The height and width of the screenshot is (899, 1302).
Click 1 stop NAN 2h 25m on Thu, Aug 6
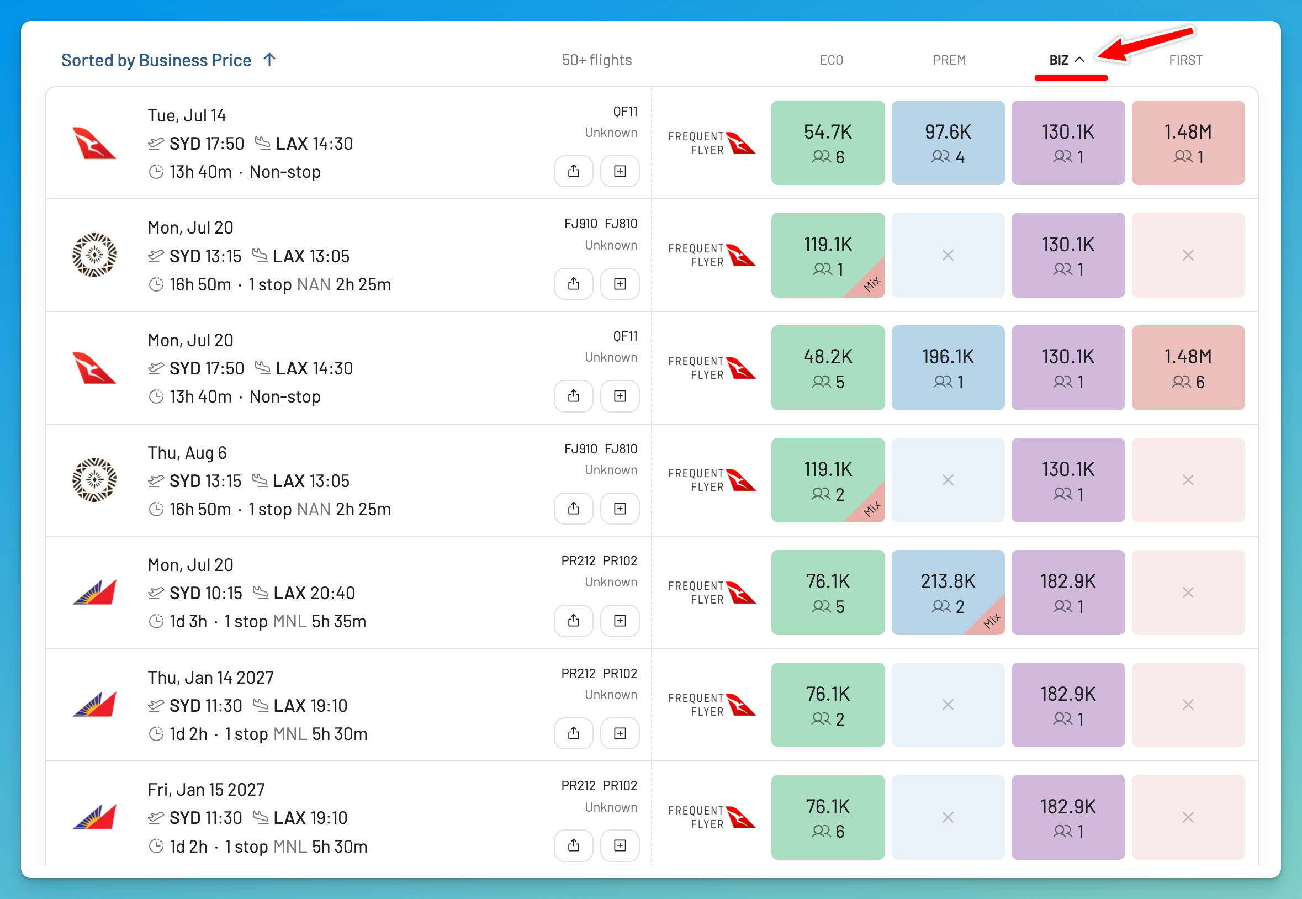(320, 509)
